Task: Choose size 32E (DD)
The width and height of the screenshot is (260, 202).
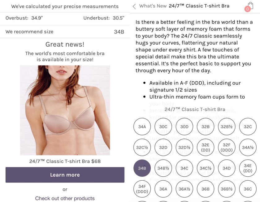Action: [x=206, y=148]
